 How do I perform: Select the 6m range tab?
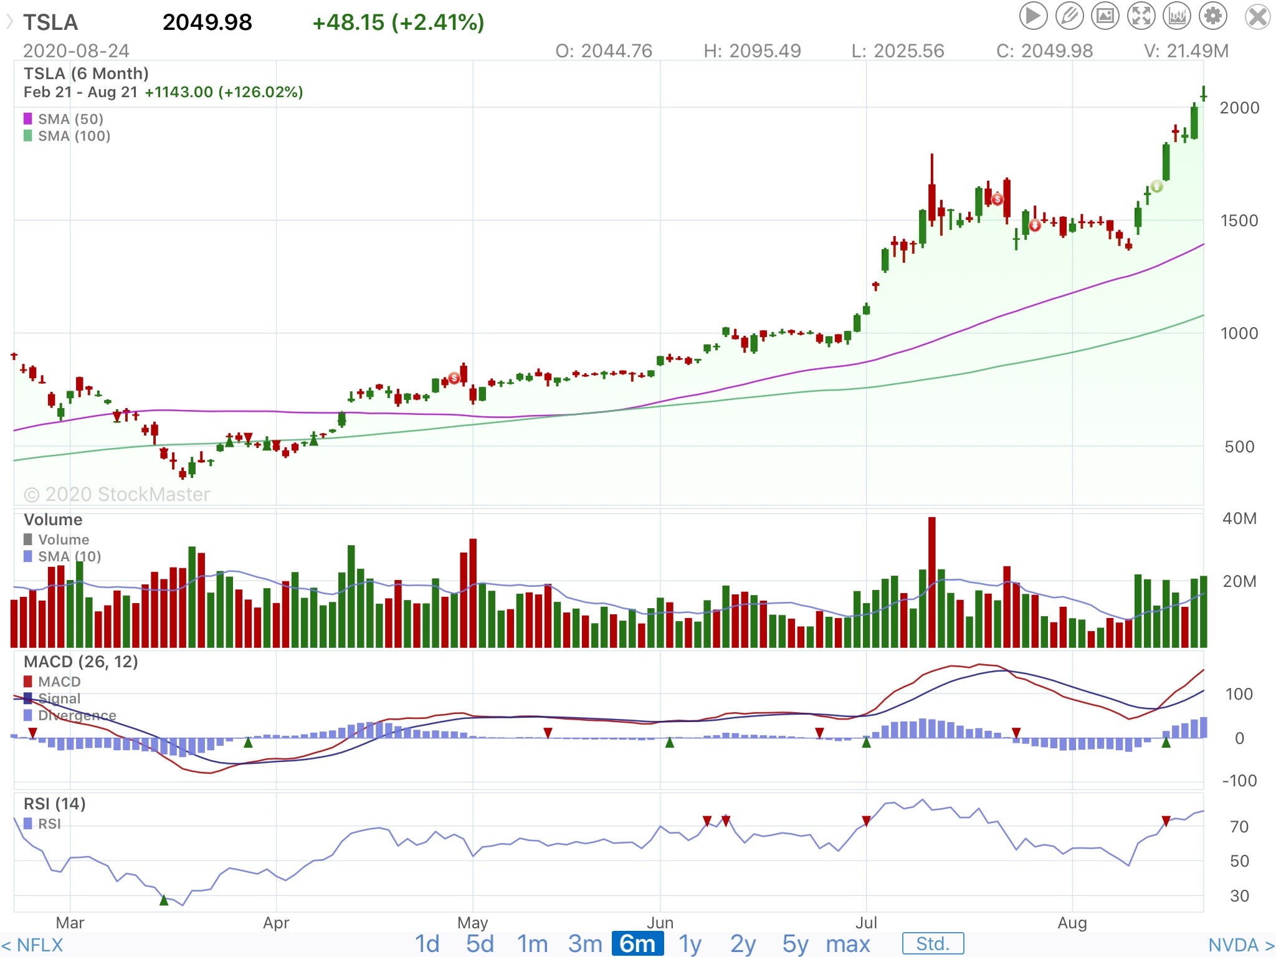tap(637, 943)
